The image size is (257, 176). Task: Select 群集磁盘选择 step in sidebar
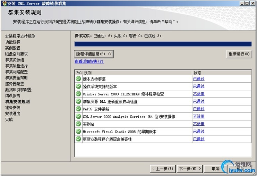click(16, 66)
